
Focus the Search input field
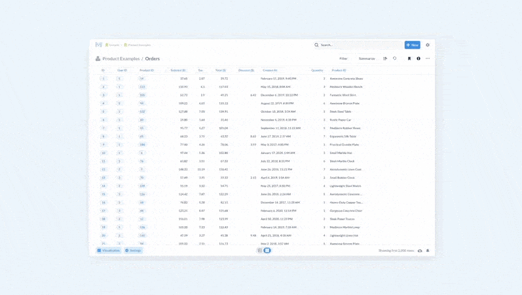coord(357,45)
